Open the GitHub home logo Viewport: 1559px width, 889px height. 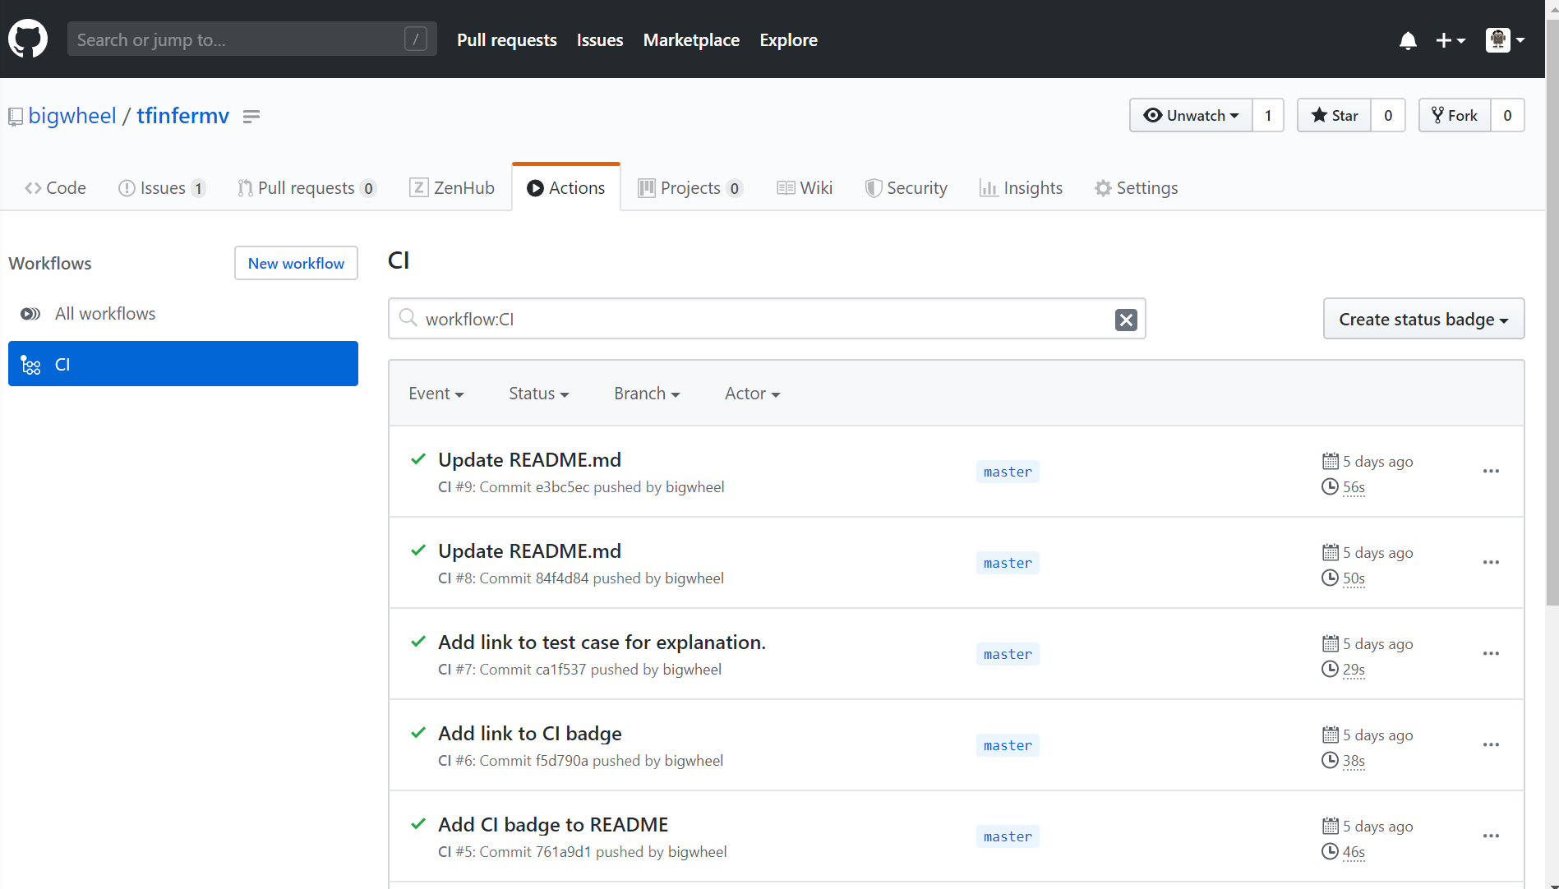coord(28,39)
